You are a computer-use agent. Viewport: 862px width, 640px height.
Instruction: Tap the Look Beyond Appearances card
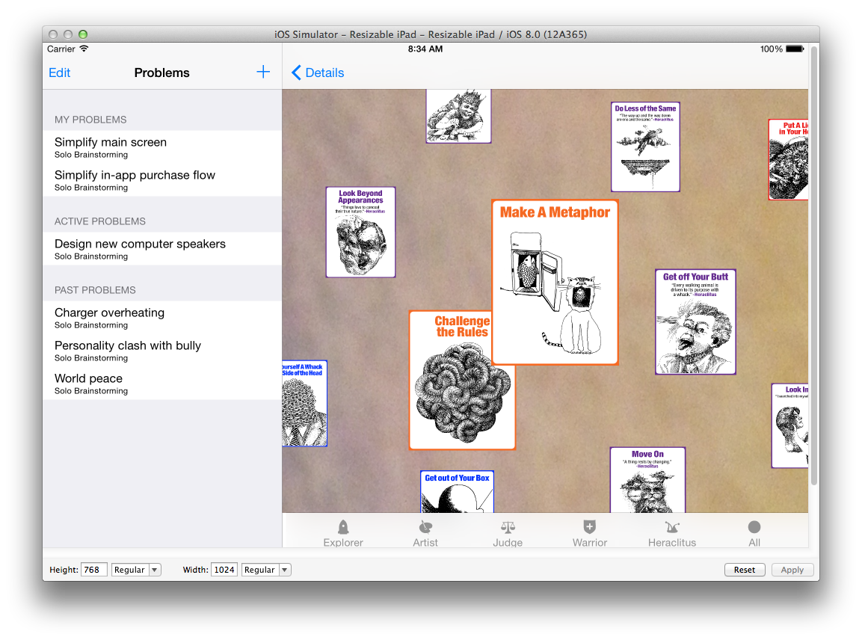[360, 232]
